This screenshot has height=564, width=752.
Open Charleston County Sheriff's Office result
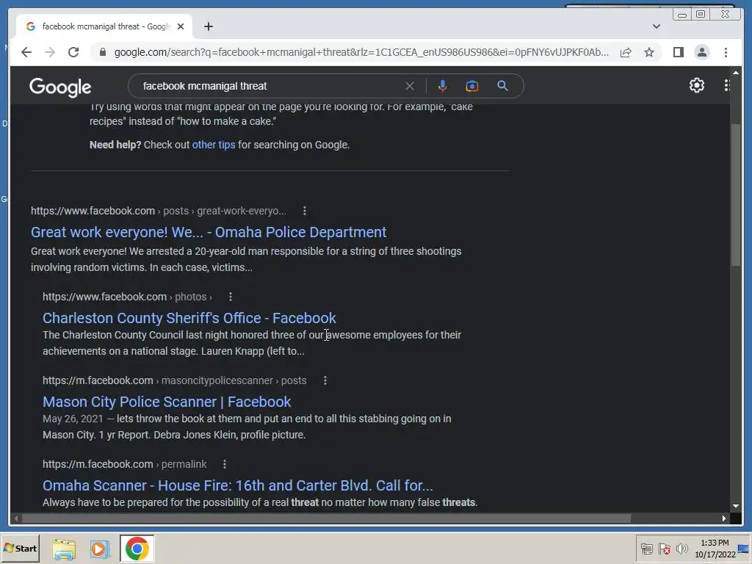189,318
